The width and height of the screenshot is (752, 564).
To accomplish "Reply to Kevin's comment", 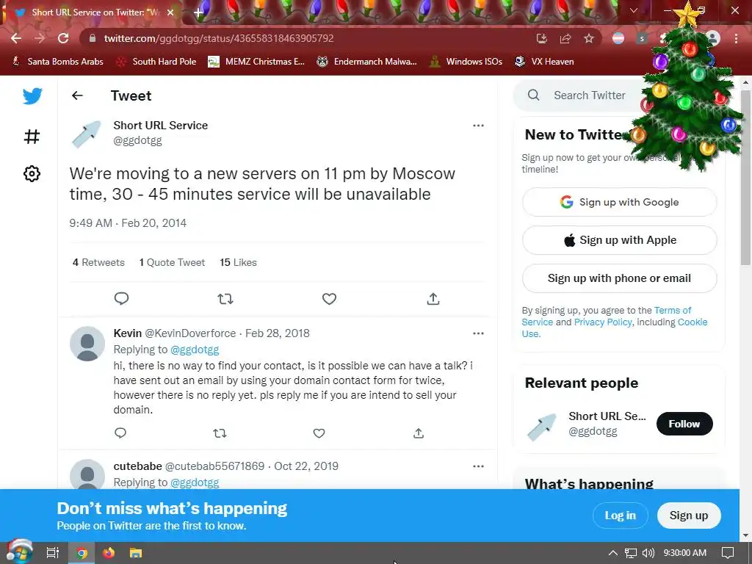I will pyautogui.click(x=120, y=433).
